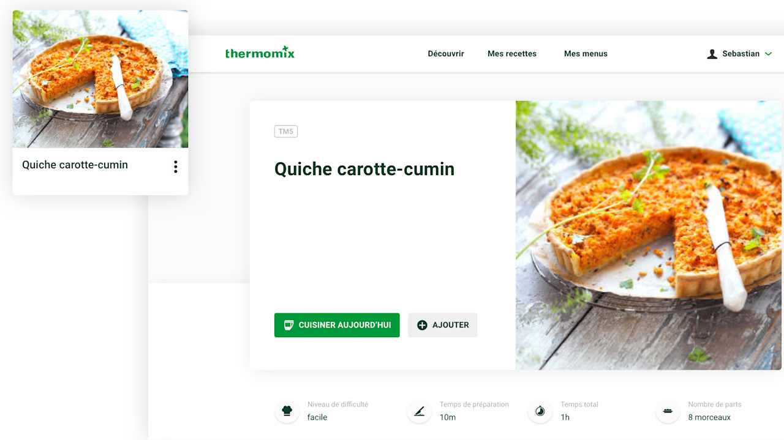Image resolution: width=784 pixels, height=440 pixels.
Task: Click the Thermomix device icon in Cuisiner button
Action: pyautogui.click(x=288, y=325)
